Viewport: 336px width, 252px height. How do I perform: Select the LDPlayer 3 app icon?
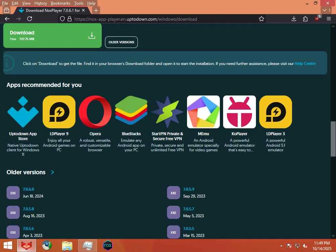[276, 112]
